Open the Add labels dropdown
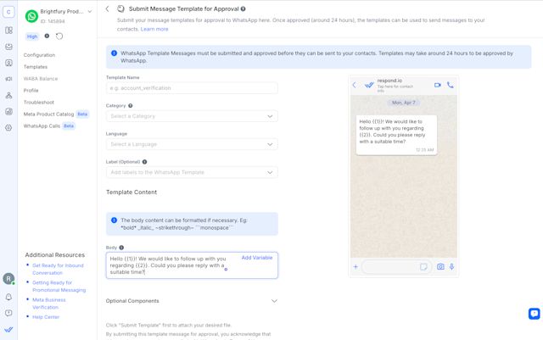 192,172
